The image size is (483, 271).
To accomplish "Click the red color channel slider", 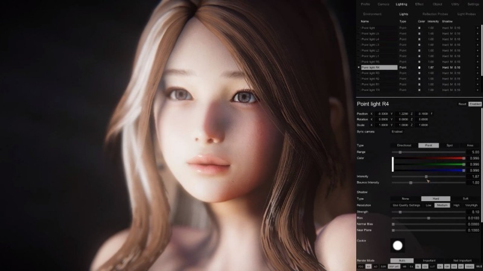I will point(429,158).
